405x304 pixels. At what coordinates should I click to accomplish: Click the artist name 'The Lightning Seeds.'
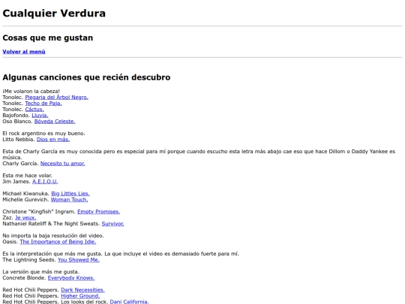(29, 260)
